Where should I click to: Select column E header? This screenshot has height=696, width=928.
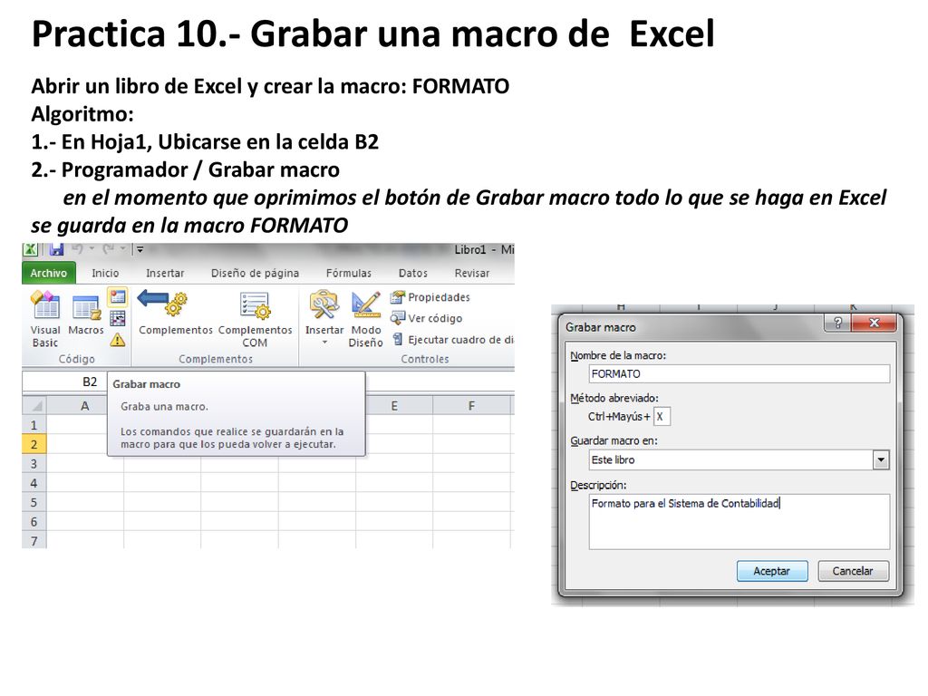click(x=394, y=406)
